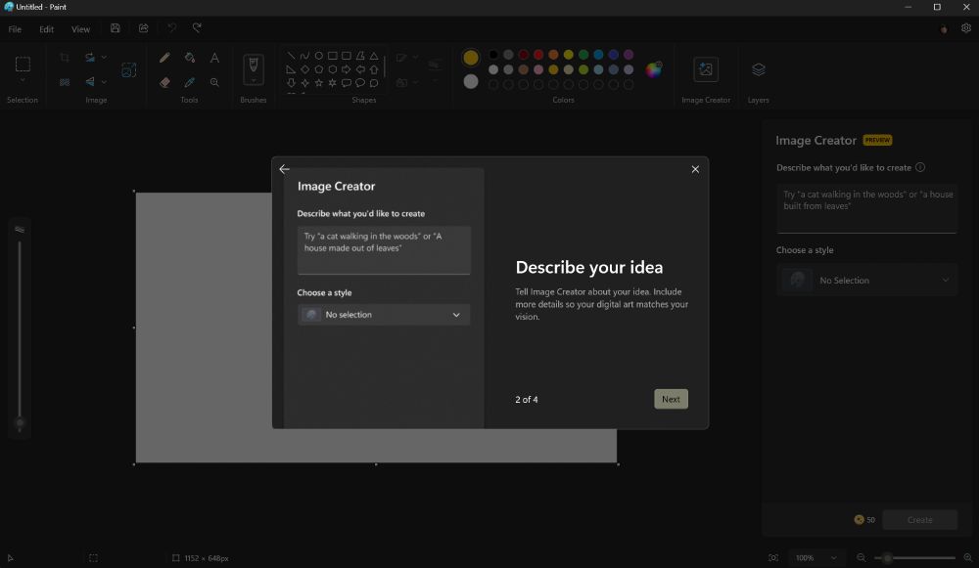Select the Line shape
Screen dimensions: 979x568
(x=291, y=56)
